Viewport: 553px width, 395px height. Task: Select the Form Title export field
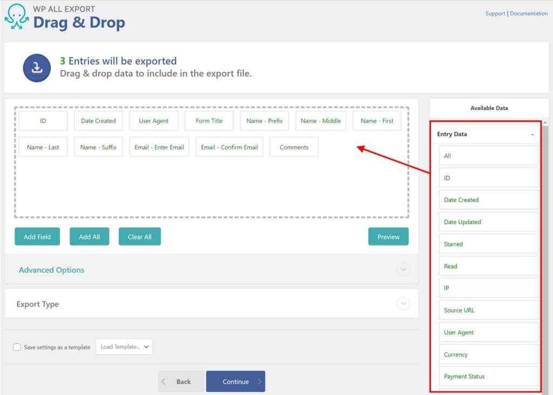(x=209, y=120)
